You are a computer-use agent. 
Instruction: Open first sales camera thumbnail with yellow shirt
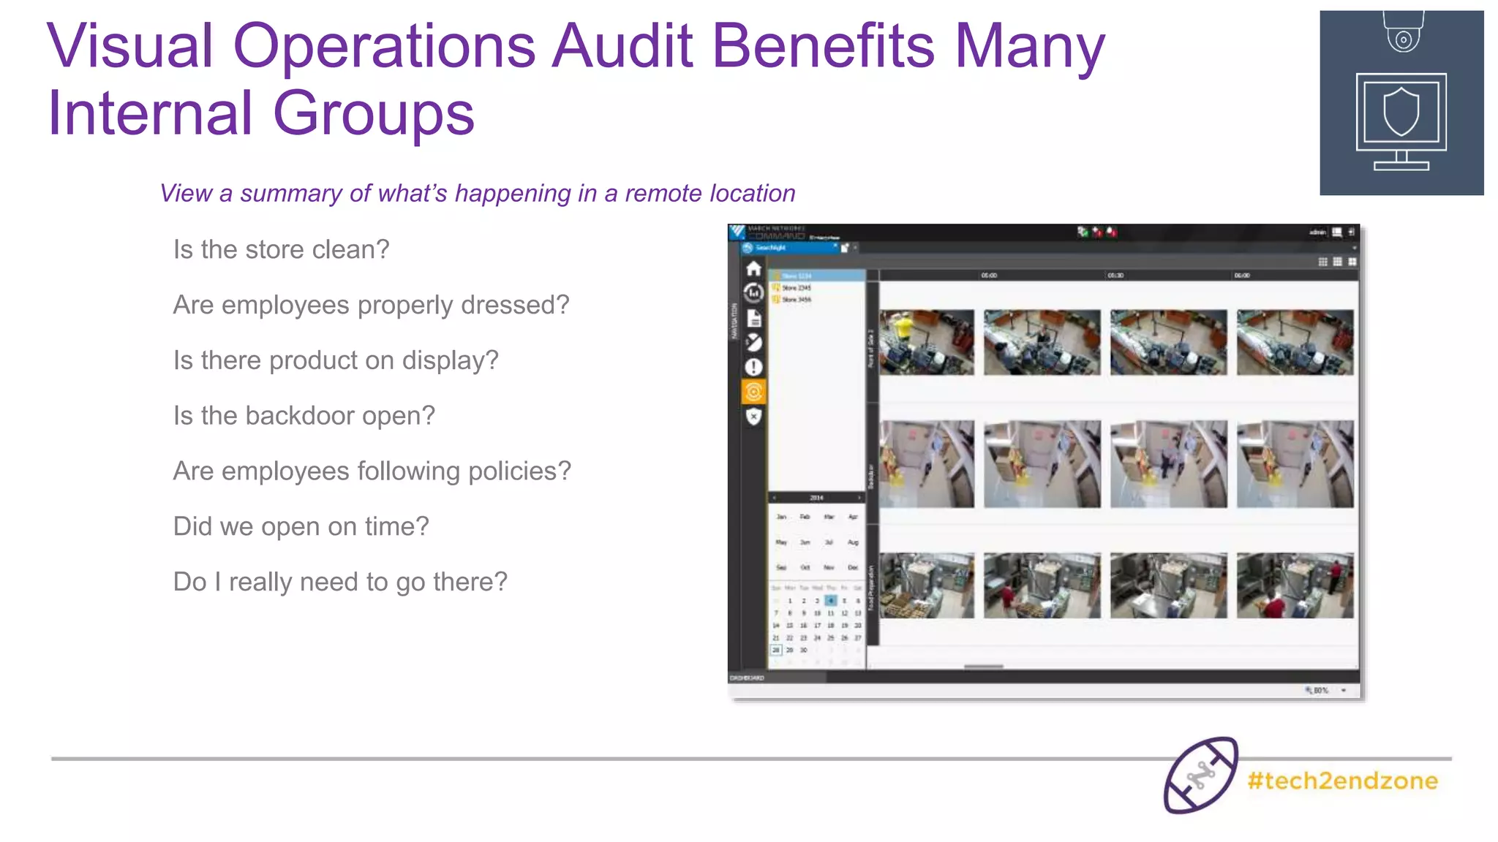[x=927, y=342]
